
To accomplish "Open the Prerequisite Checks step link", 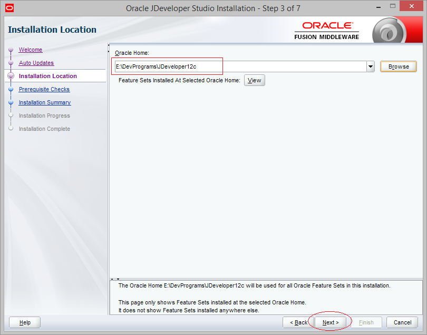I will coord(44,89).
